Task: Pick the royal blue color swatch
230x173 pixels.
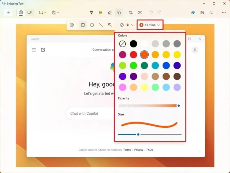Action: pos(166,66)
